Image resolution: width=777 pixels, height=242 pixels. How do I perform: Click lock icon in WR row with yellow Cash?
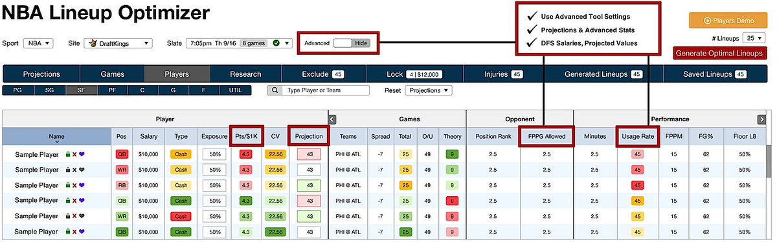tap(68, 170)
